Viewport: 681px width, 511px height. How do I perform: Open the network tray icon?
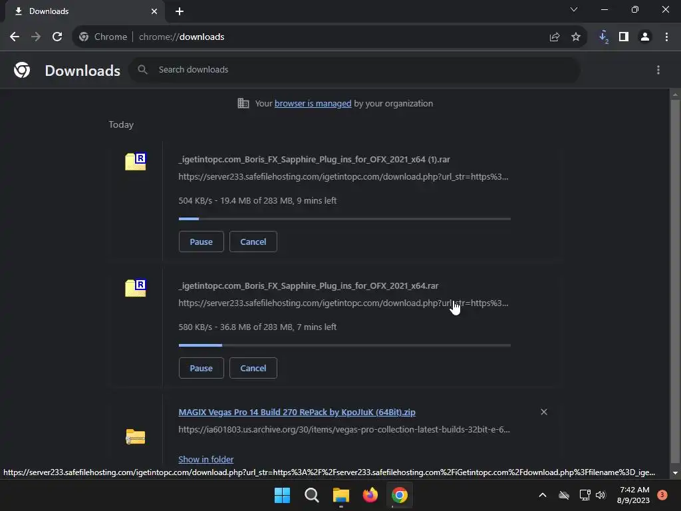point(585,495)
